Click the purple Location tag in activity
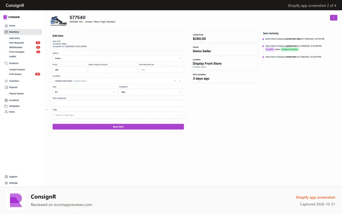The height and width of the screenshot is (214, 342). [x=270, y=49]
